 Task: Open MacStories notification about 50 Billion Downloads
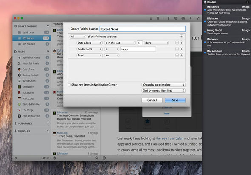coord(227,10)
